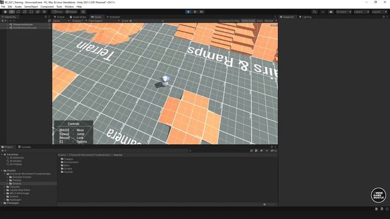Switch to the Animator tab

(113, 17)
